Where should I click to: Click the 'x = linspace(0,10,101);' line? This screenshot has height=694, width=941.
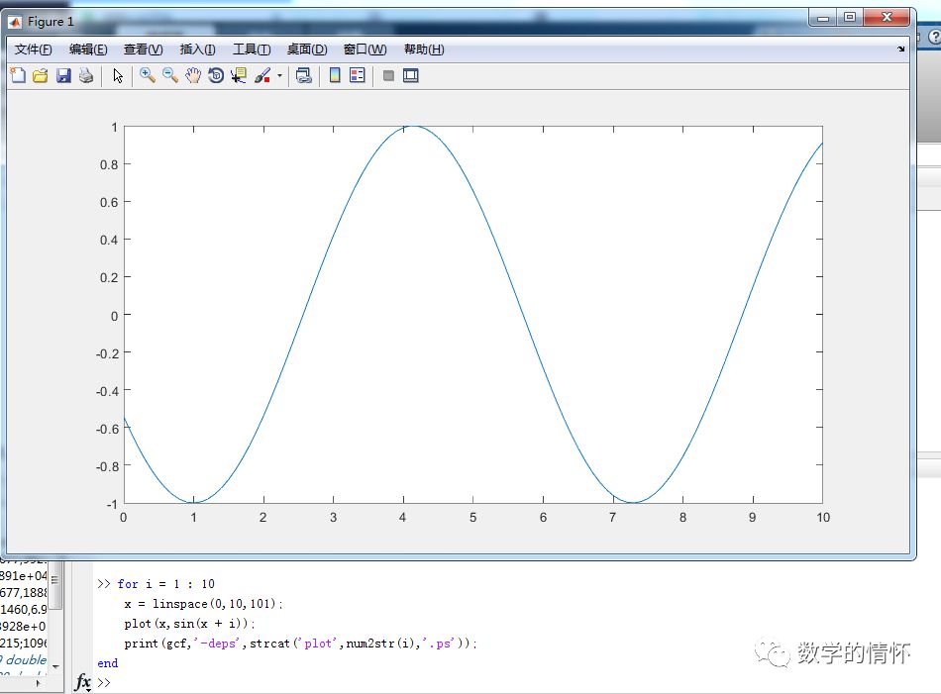click(203, 604)
